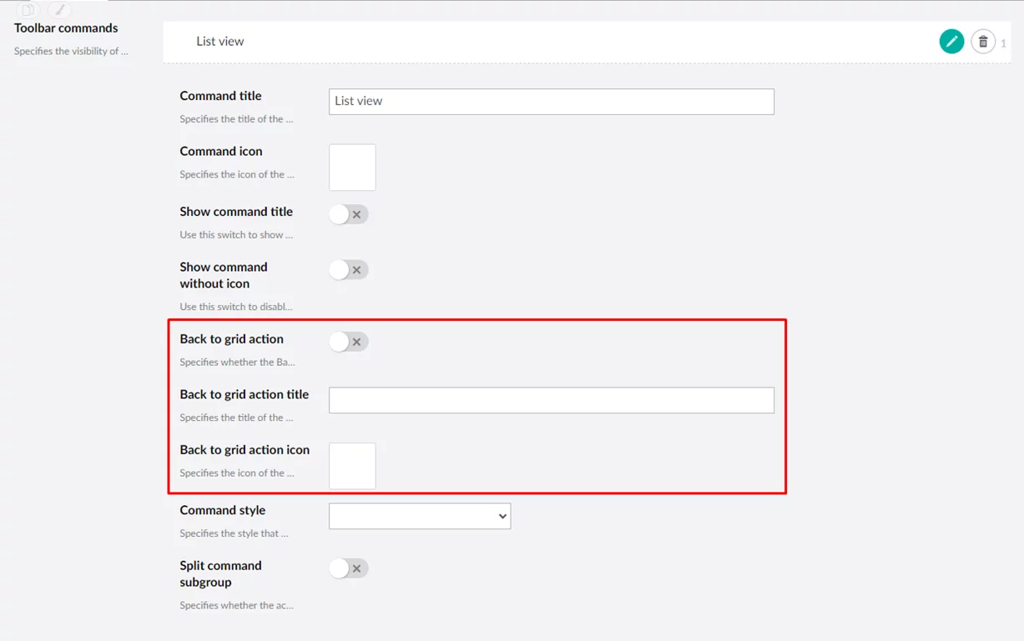Screen dimensions: 1024x641
Task: Click the copy pages icon above Toolbar commands
Action: (28, 10)
